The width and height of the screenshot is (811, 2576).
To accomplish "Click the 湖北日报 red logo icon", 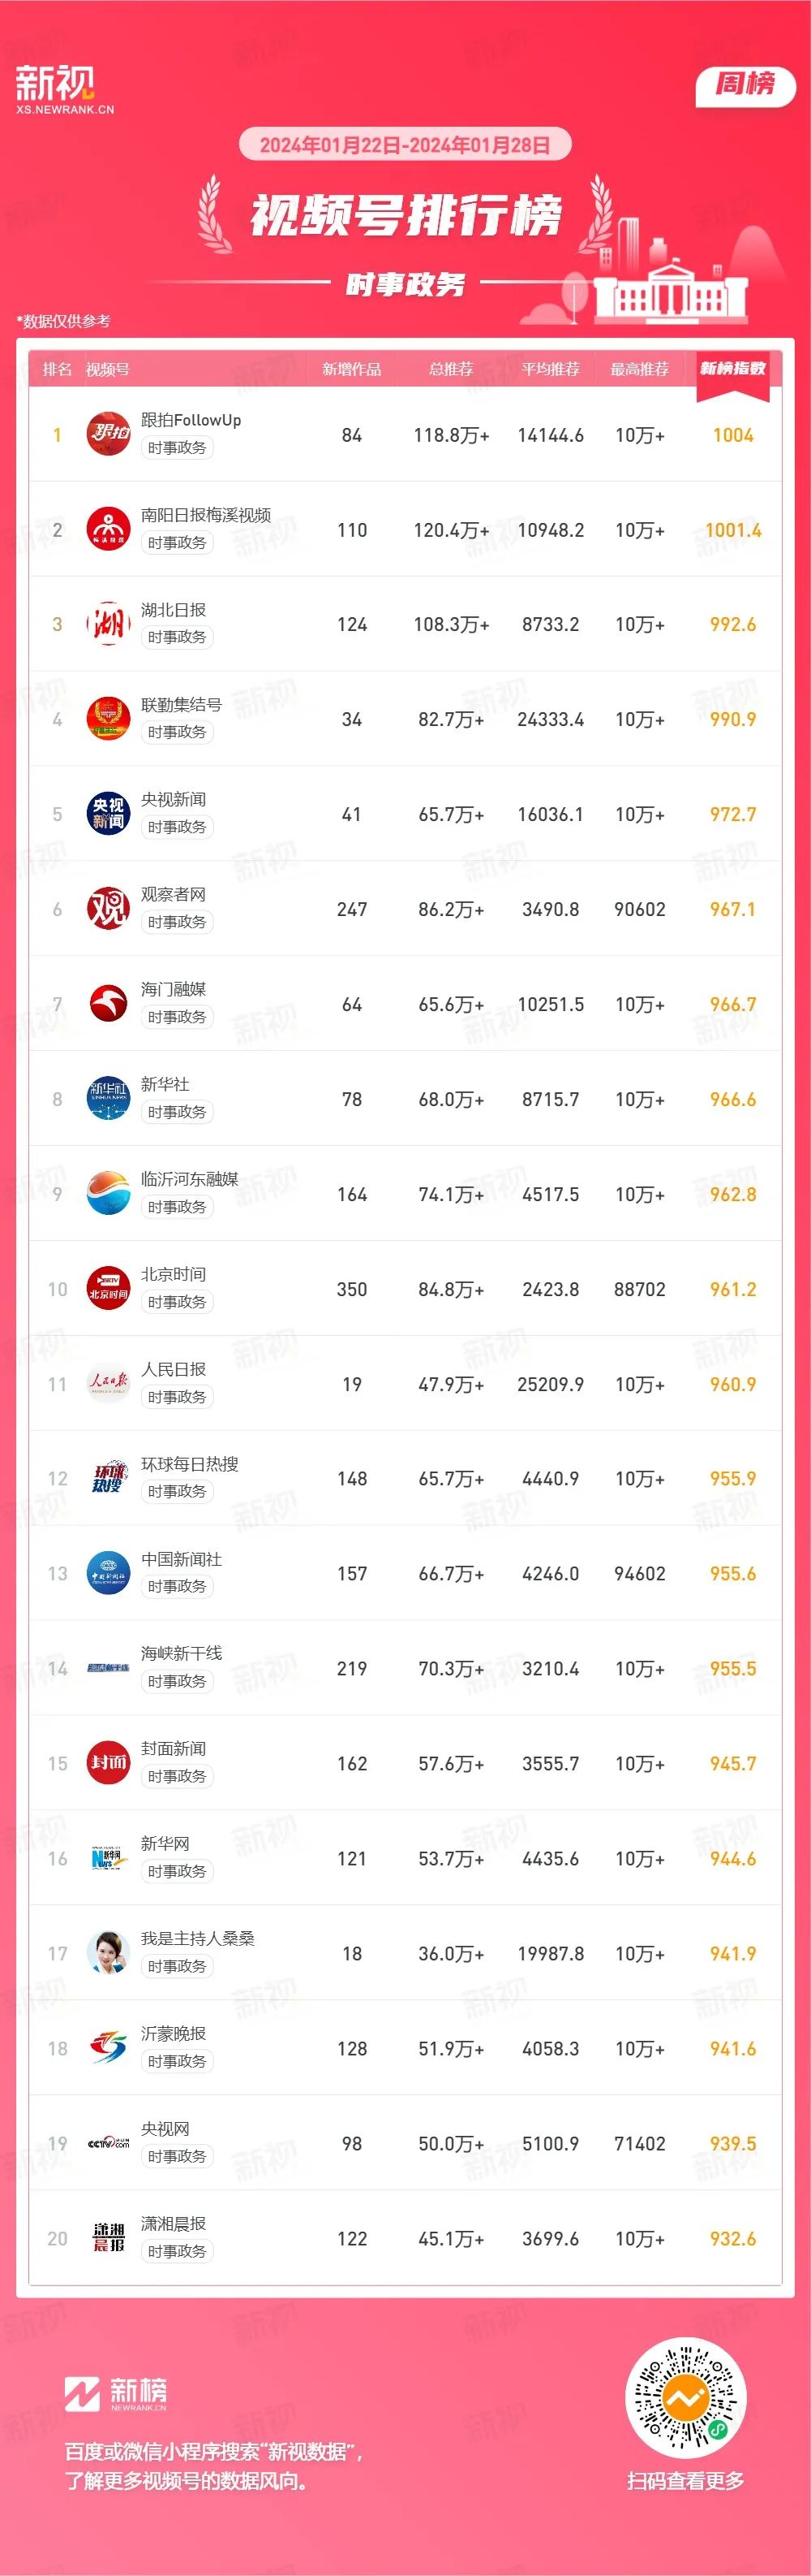I will [108, 623].
